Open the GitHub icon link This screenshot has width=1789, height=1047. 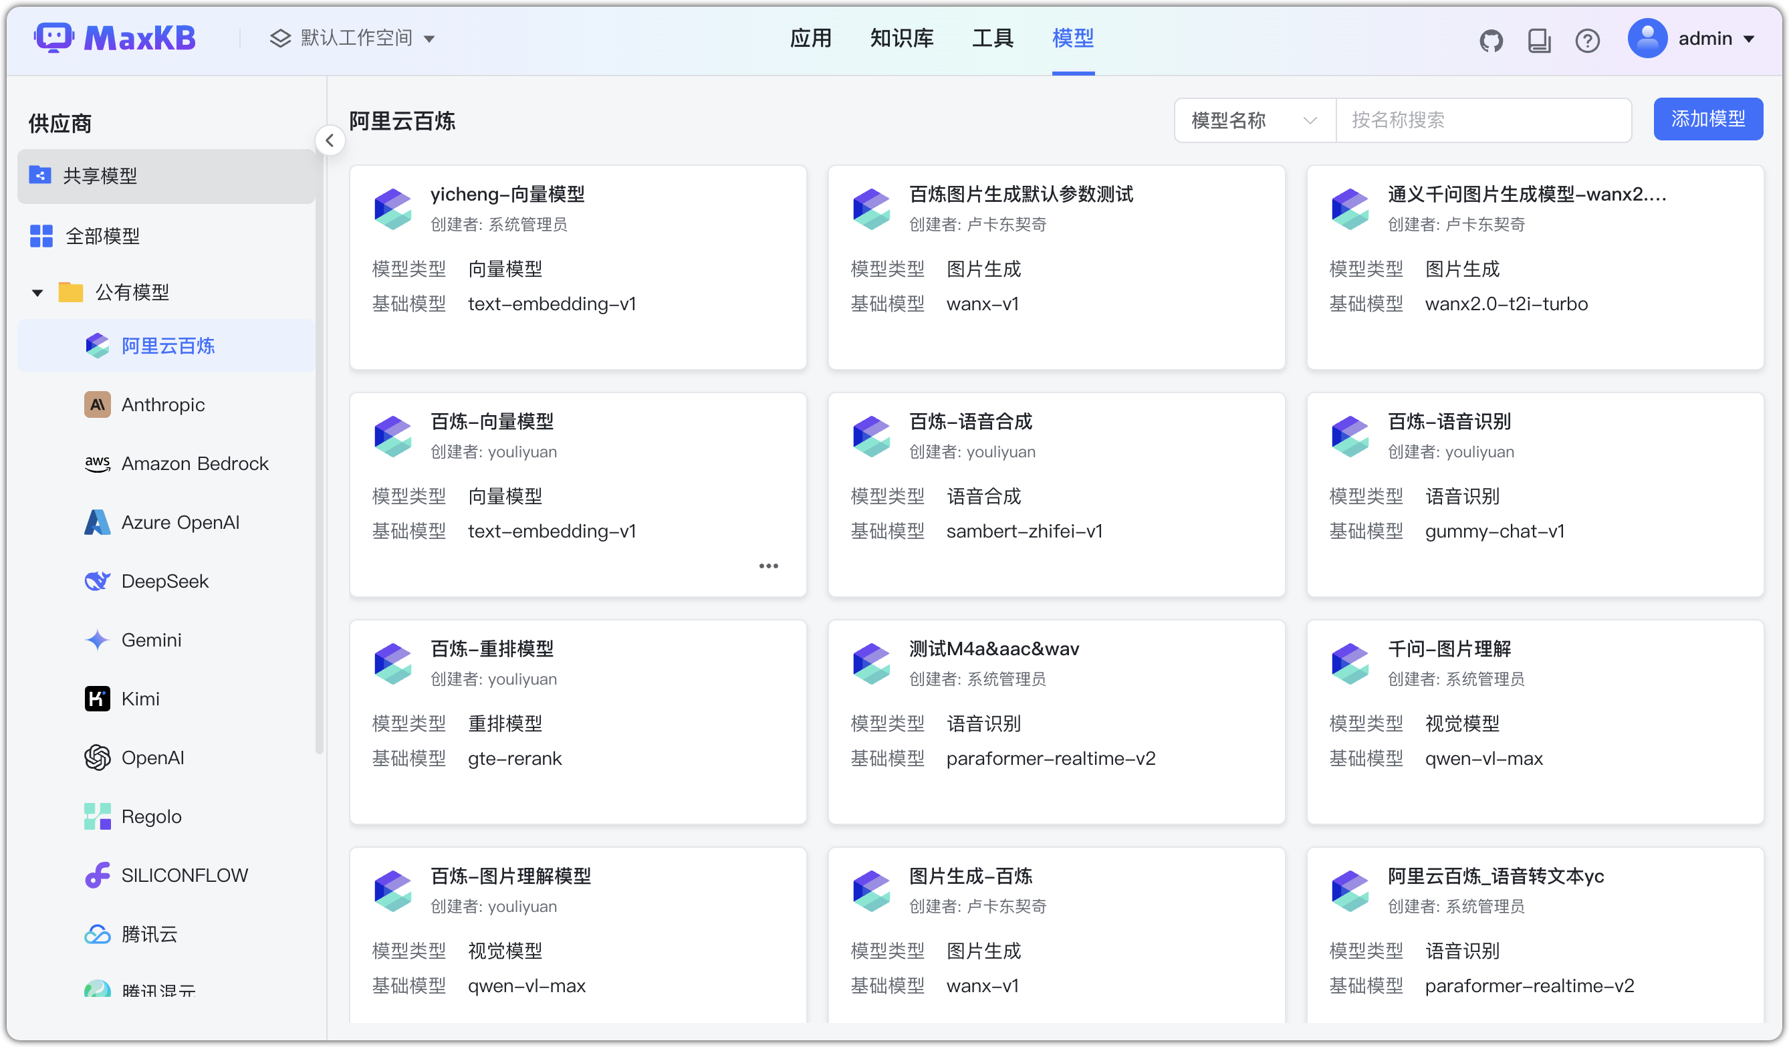click(1491, 41)
